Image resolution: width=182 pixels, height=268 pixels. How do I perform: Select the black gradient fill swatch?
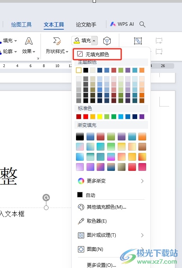[80, 137]
